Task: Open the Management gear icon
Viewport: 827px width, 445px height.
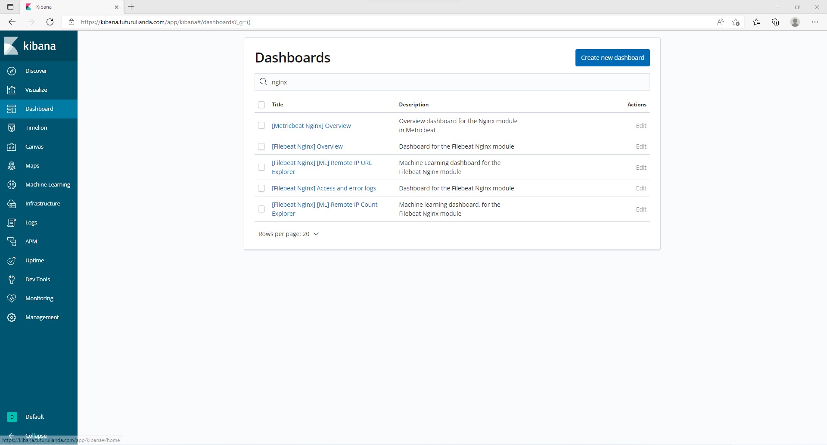Action: click(x=12, y=317)
